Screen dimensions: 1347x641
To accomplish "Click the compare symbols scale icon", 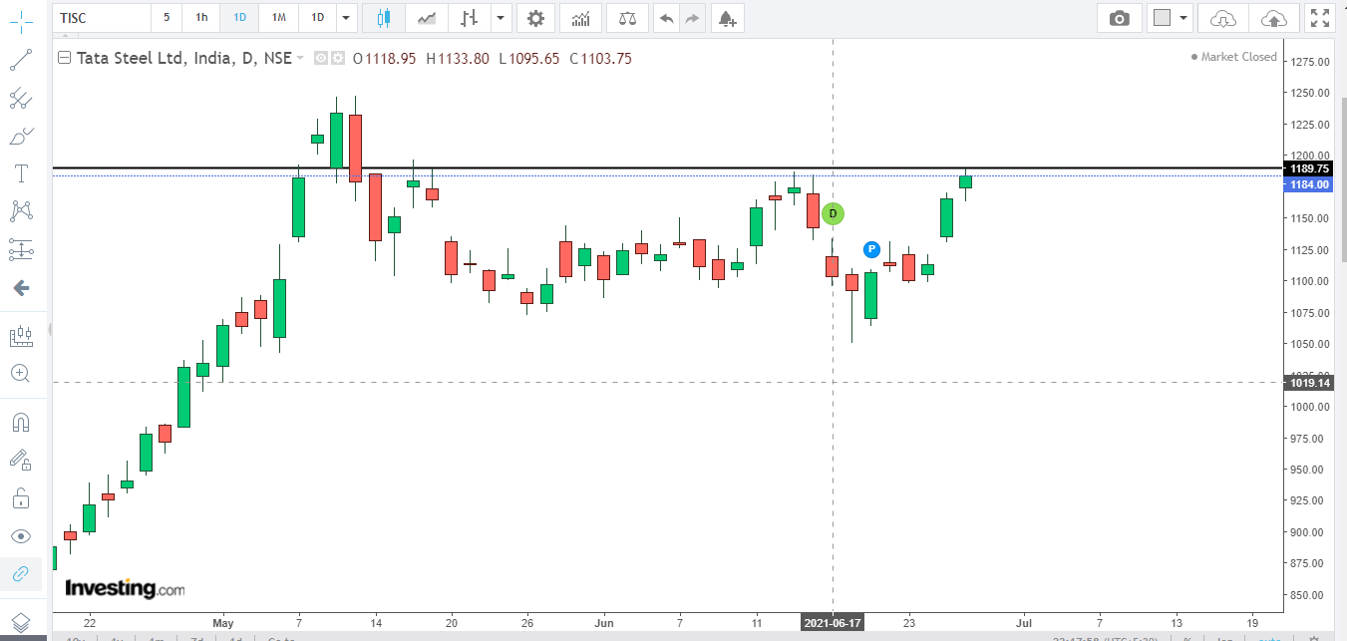I will [x=626, y=18].
